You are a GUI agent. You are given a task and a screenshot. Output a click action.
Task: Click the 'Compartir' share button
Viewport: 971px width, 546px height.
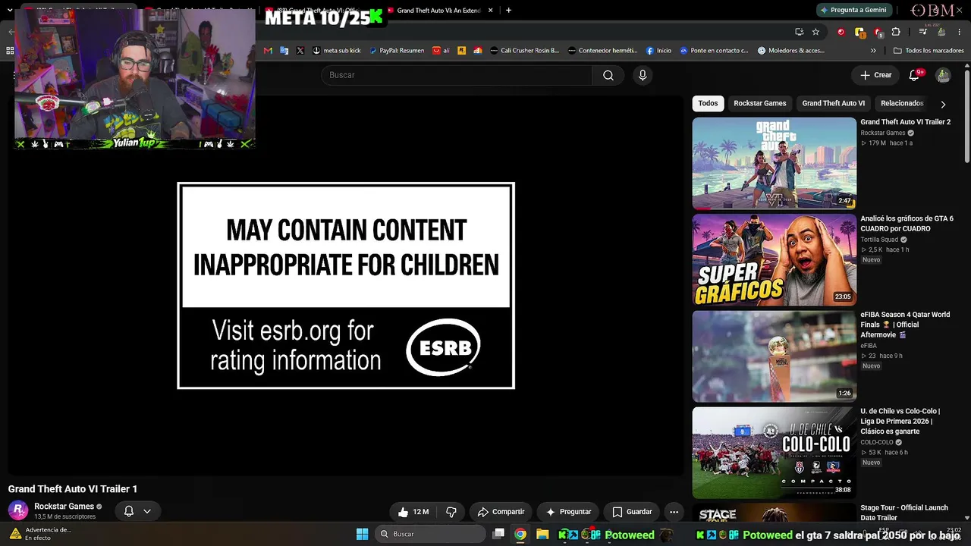coord(501,512)
